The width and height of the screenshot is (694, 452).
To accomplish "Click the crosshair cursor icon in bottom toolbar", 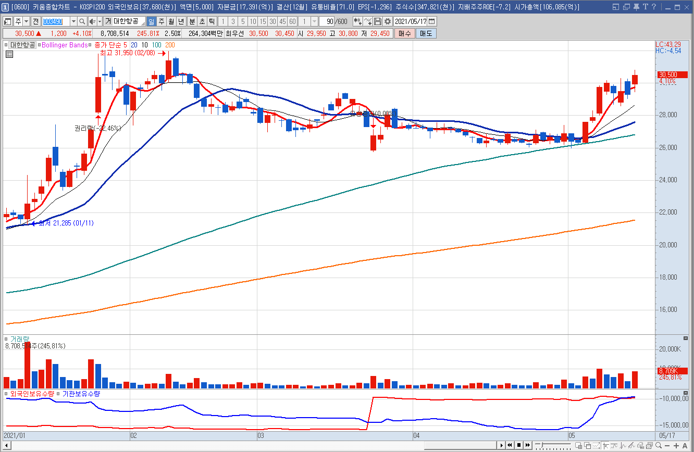I will click(606, 445).
